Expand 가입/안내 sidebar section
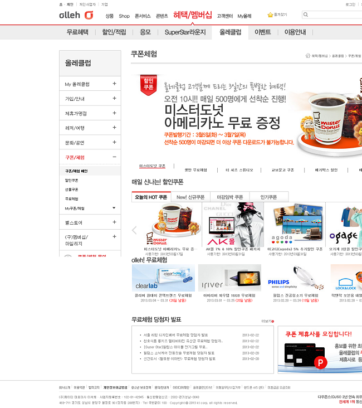 pyautogui.click(x=114, y=98)
